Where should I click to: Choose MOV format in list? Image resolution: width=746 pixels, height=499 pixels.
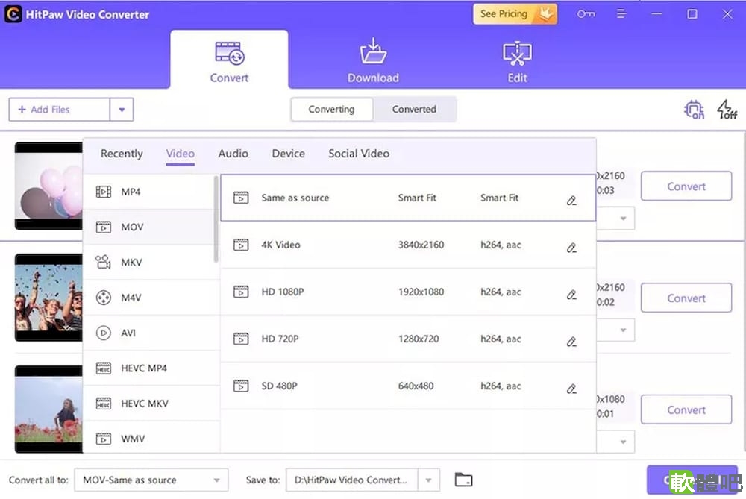click(148, 227)
